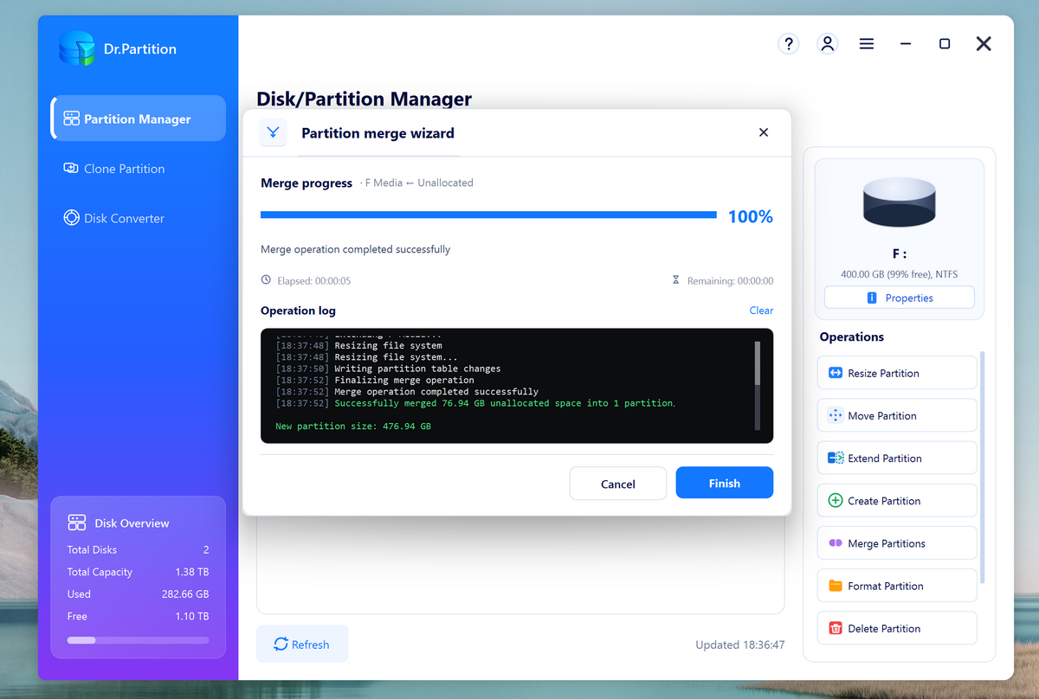Image resolution: width=1039 pixels, height=699 pixels.
Task: Cancel the merge wizard
Action: point(618,484)
